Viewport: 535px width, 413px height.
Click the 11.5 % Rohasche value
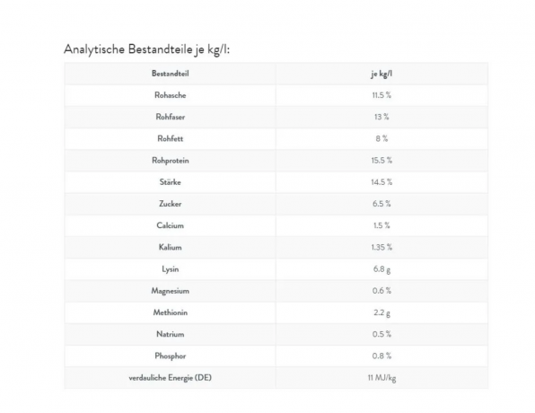click(382, 95)
